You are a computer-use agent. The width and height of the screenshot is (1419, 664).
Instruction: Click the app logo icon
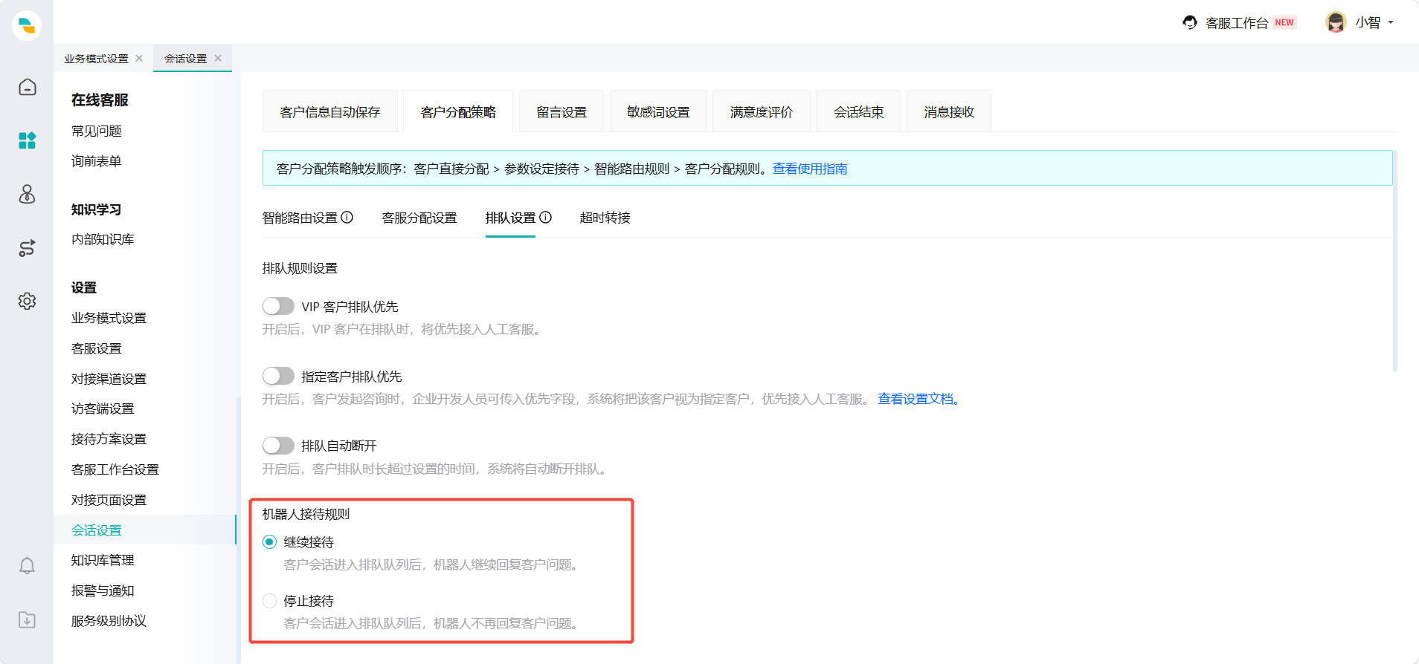[x=27, y=25]
